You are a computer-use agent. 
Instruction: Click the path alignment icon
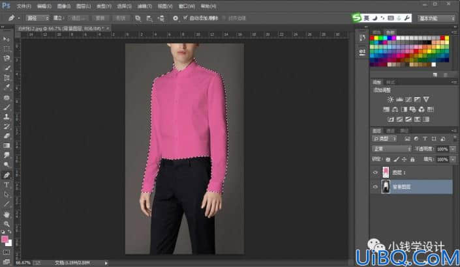(x=149, y=18)
